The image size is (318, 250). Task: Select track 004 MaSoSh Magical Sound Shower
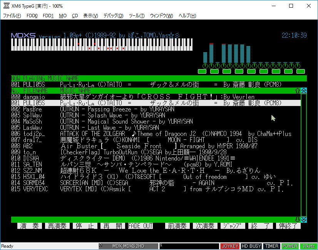click(156, 121)
